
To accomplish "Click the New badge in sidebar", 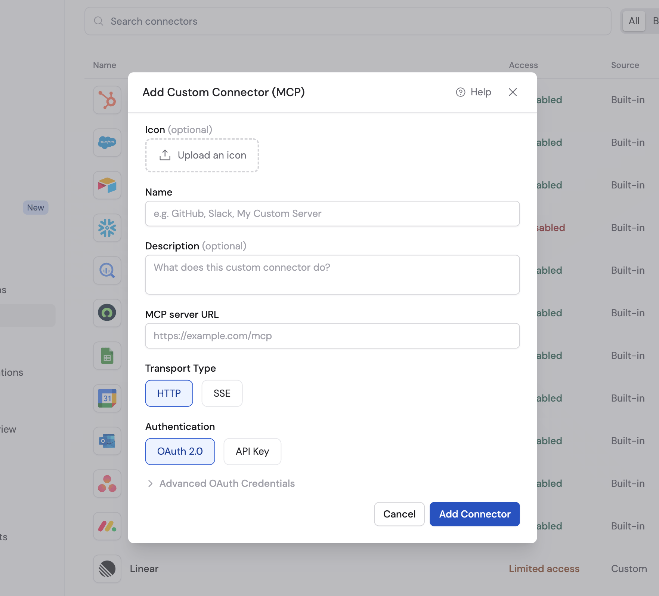I will click(35, 208).
